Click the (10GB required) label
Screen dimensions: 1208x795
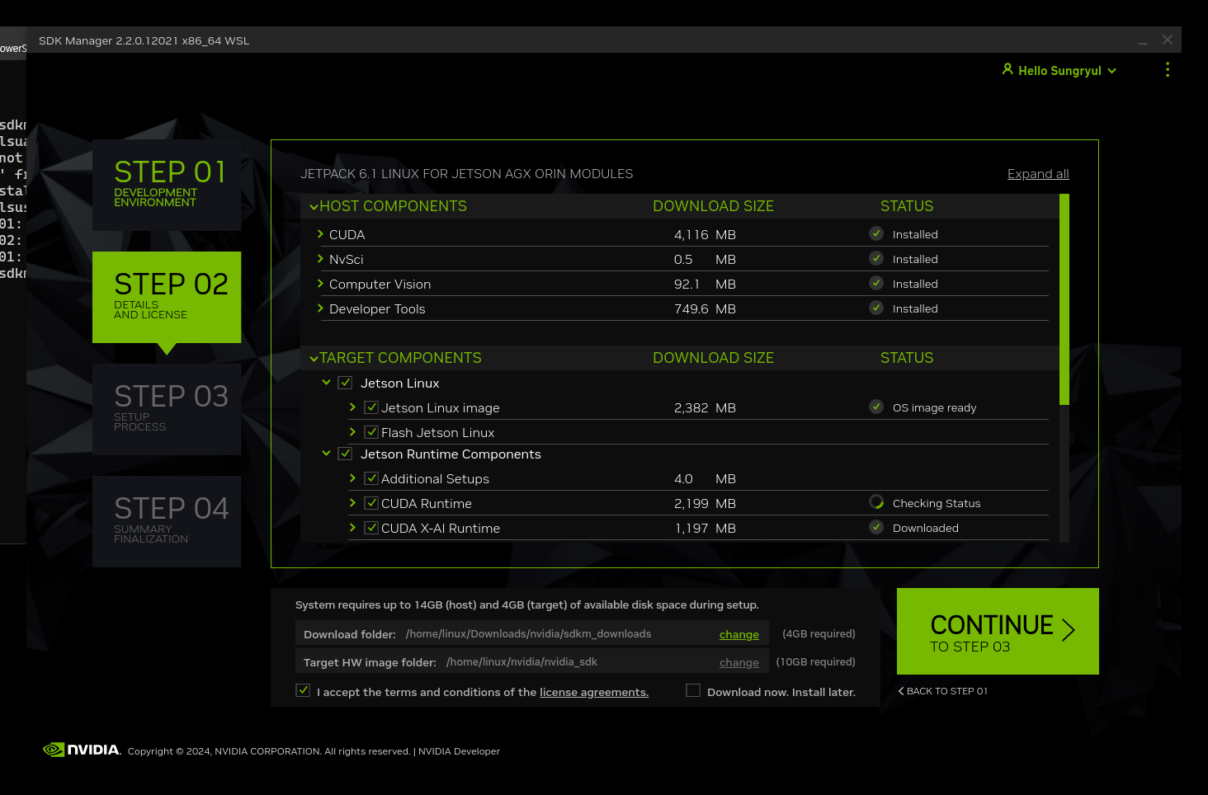point(815,661)
